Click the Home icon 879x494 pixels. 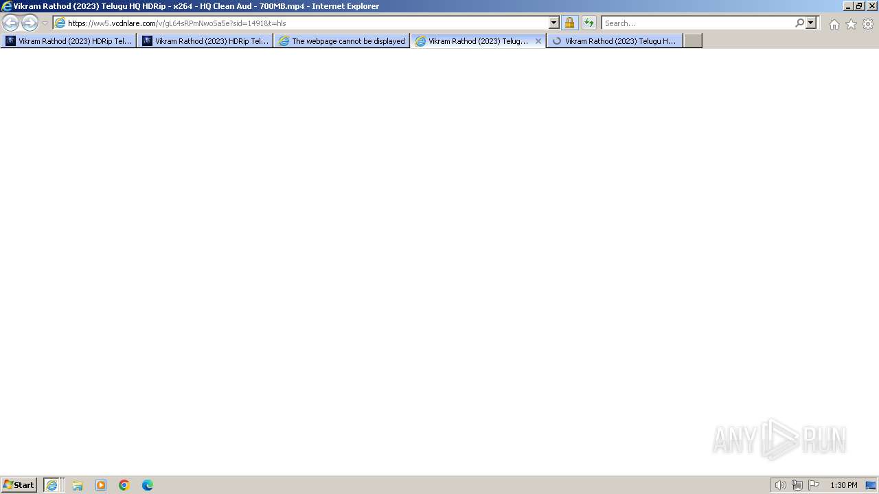point(834,24)
